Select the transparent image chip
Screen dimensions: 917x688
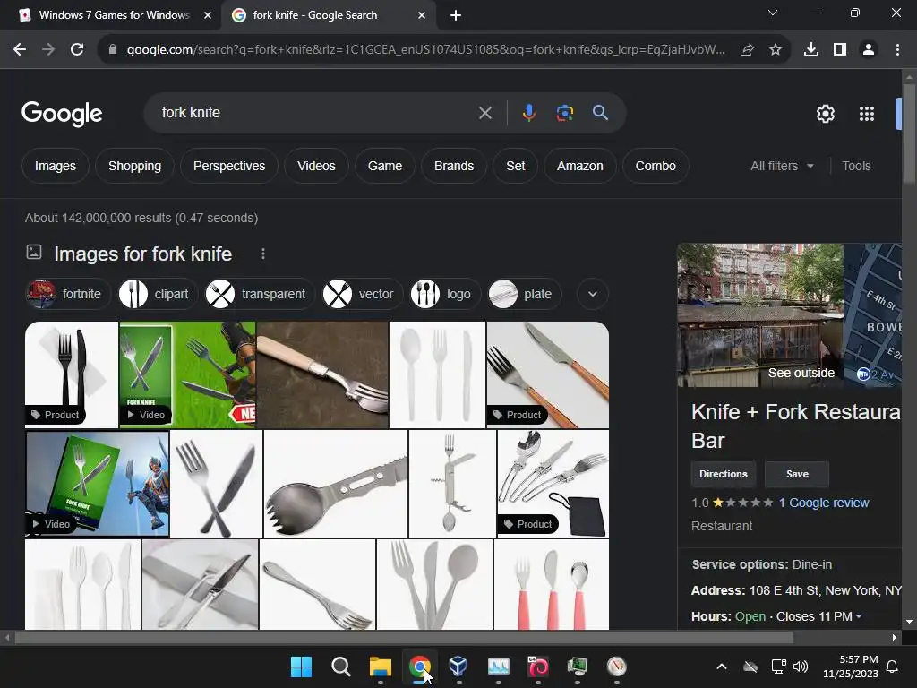pyautogui.click(x=260, y=294)
